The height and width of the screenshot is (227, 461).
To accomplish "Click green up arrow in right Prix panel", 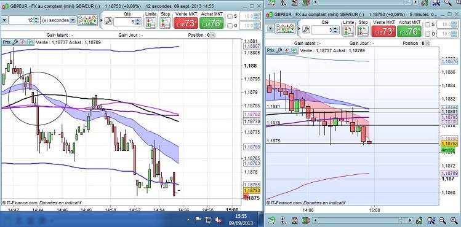I will tap(294, 50).
